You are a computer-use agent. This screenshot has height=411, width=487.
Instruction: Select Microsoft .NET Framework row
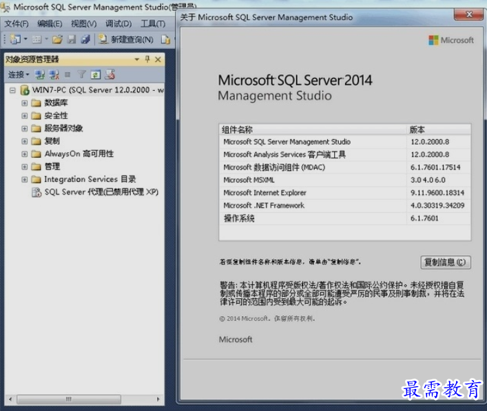pyautogui.click(x=344, y=205)
